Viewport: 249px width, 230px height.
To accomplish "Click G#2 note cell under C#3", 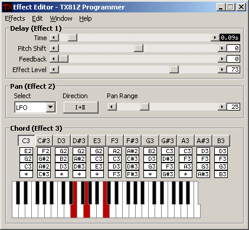I will (x=44, y=159).
